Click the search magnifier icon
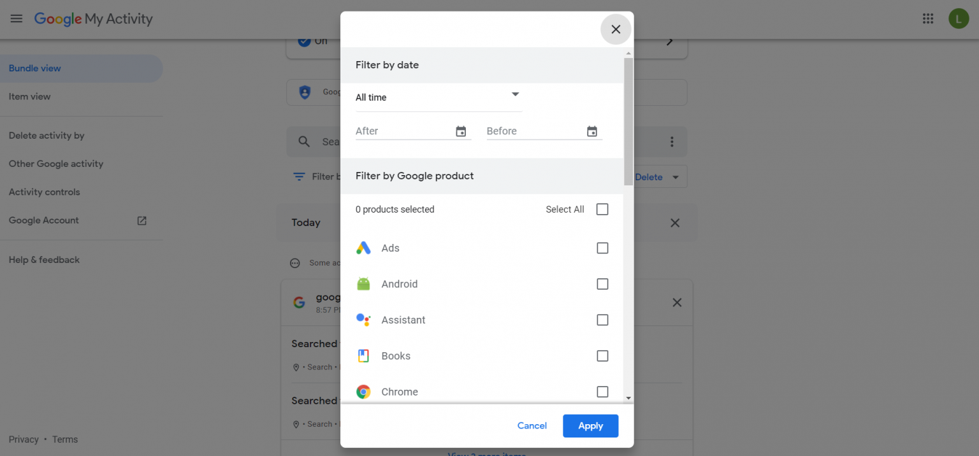 303,141
